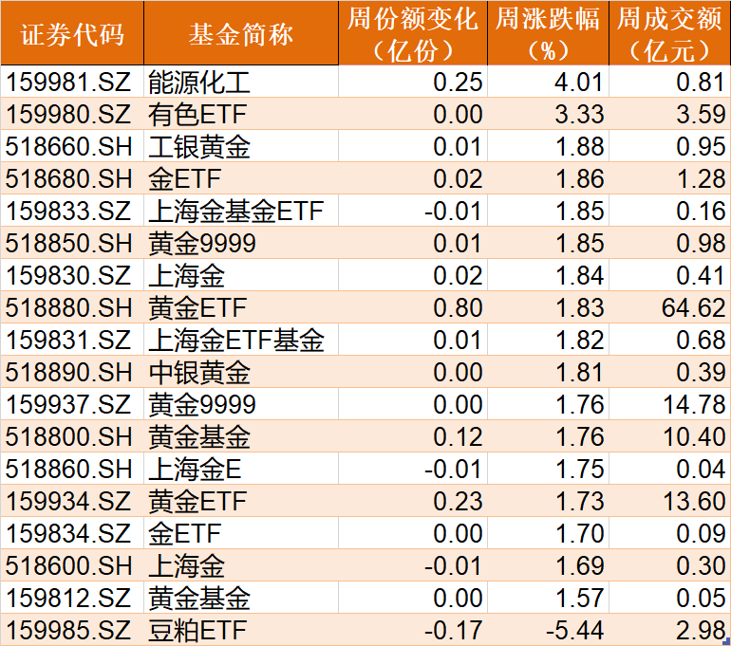Select the 周涨跌幅（%） header cell
731x646 pixels.
tap(548, 33)
